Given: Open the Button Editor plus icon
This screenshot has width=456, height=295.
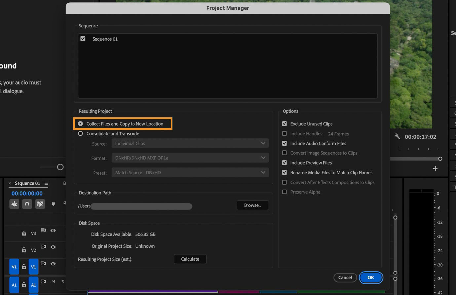Looking at the screenshot, I should [436, 168].
